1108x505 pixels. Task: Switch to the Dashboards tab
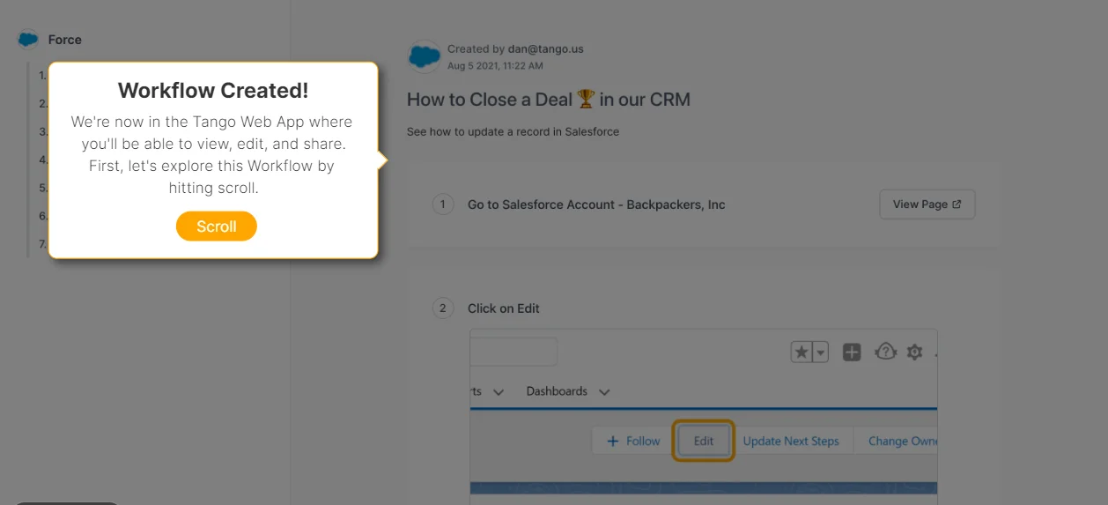point(557,391)
